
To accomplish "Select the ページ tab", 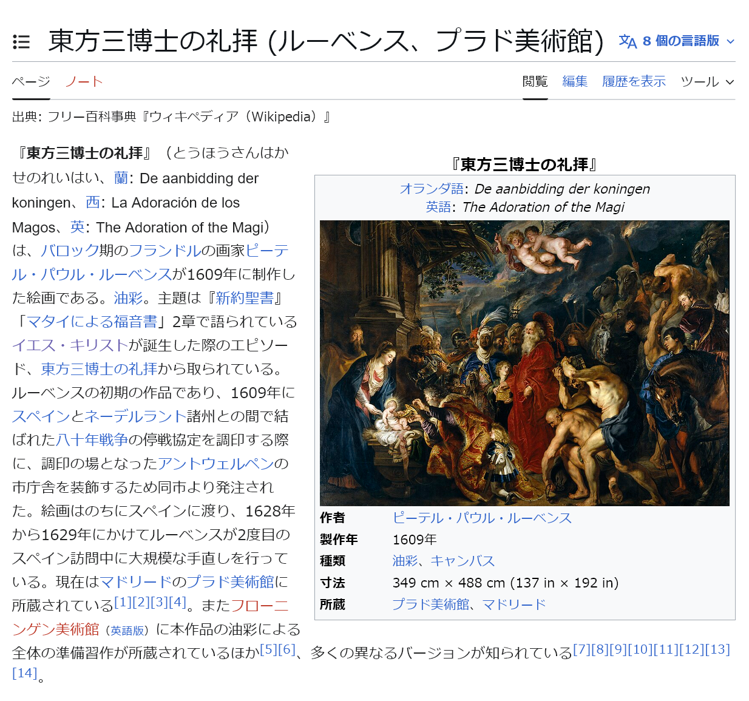I will [31, 81].
